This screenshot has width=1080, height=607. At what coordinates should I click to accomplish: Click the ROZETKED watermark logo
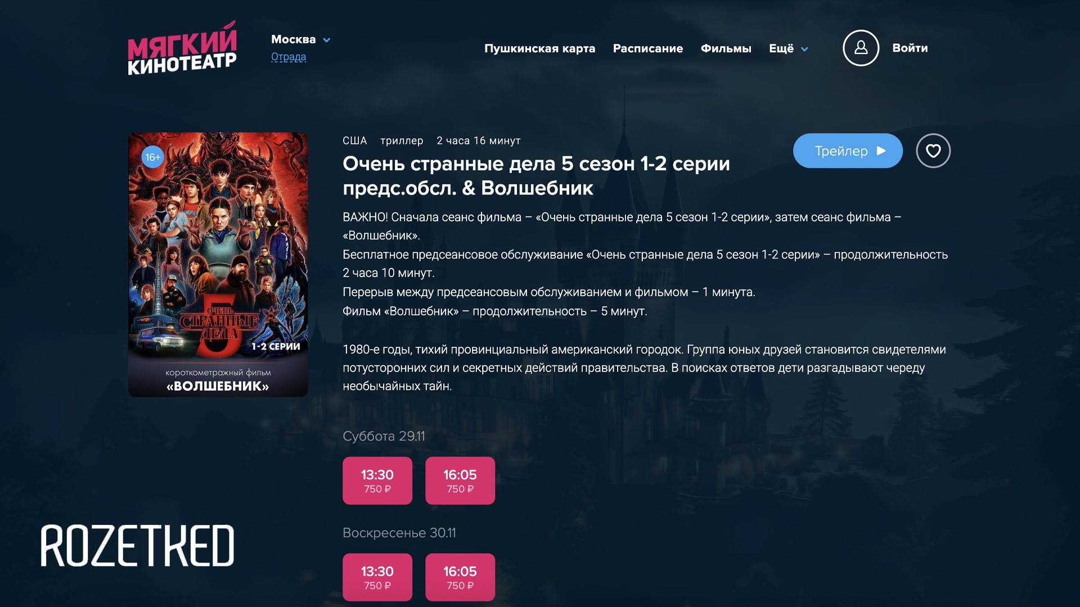point(137,545)
